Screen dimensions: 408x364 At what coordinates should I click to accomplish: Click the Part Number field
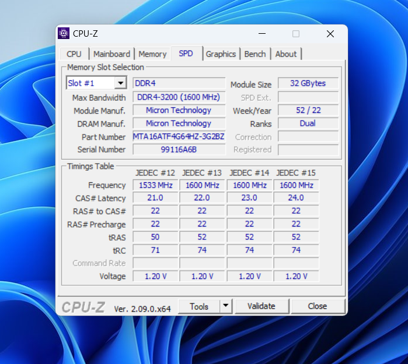179,137
